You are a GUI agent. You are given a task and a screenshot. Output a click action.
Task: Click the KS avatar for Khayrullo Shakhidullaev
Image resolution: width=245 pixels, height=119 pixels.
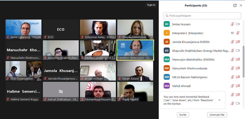(167, 51)
